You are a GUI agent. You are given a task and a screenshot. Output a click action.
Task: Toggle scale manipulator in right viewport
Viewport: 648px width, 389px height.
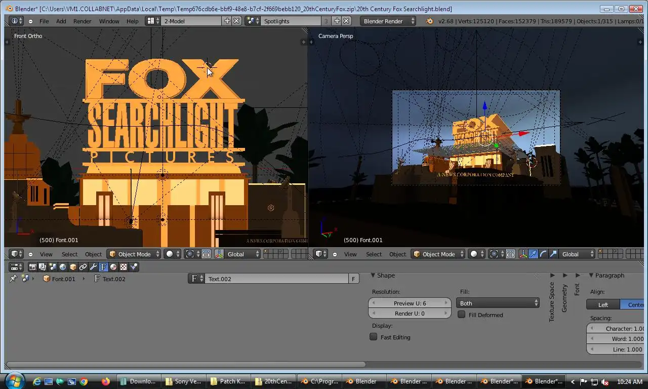553,254
